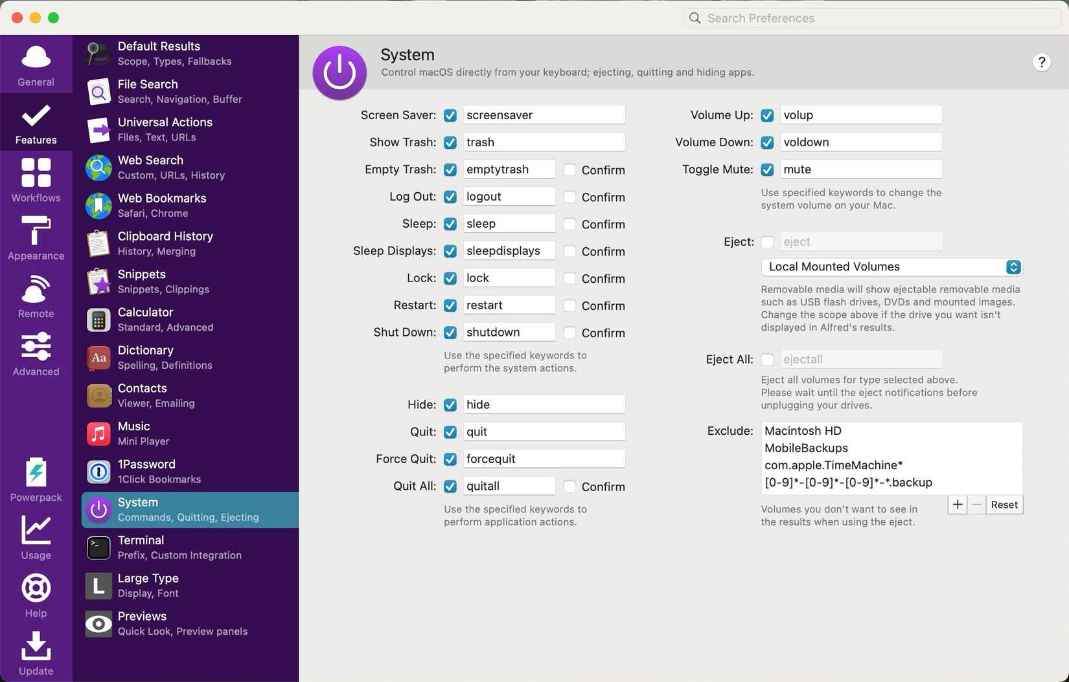Click the Reset button for excluded volumes
The width and height of the screenshot is (1069, 682).
pyautogui.click(x=1004, y=505)
